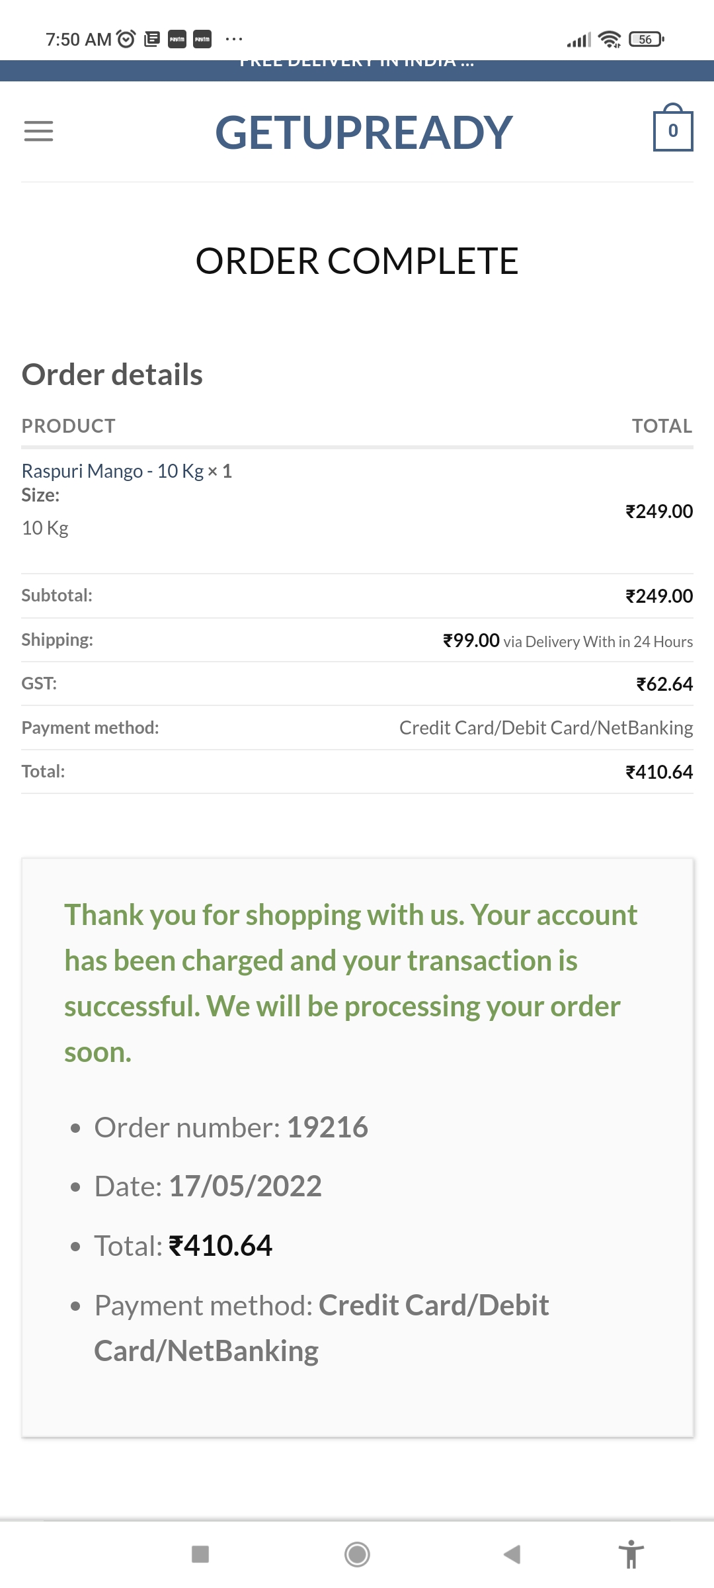This screenshot has width=714, height=1588.
Task: Tap the first Paytm notification icon
Action: [x=177, y=39]
